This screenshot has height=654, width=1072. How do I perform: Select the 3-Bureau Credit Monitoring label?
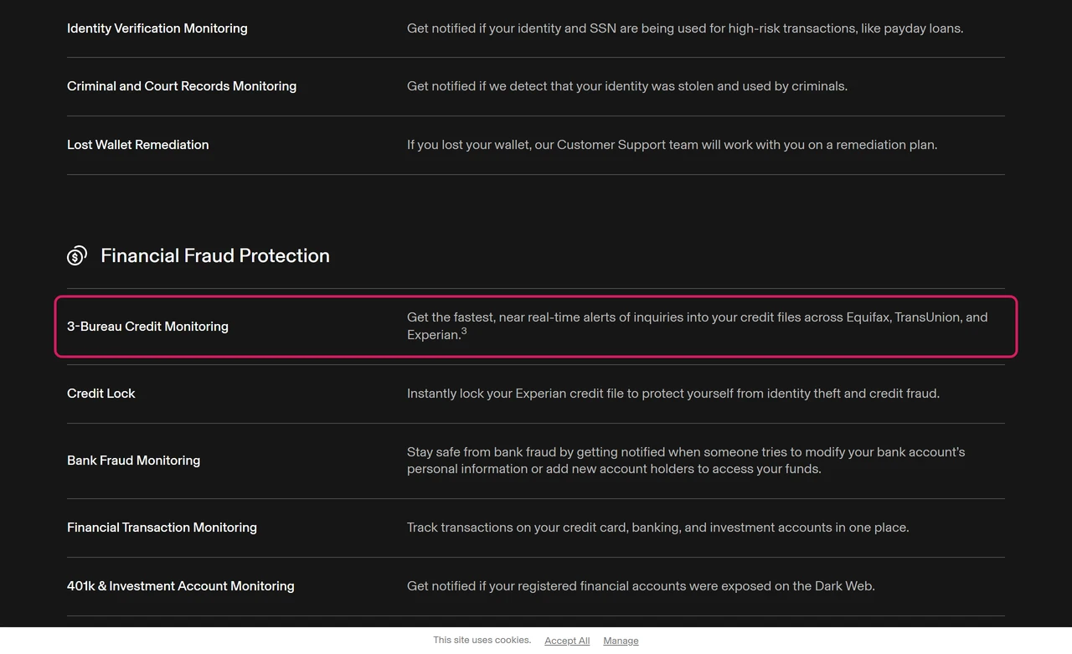pos(147,327)
